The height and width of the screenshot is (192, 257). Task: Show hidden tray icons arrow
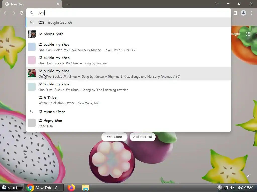219,187
